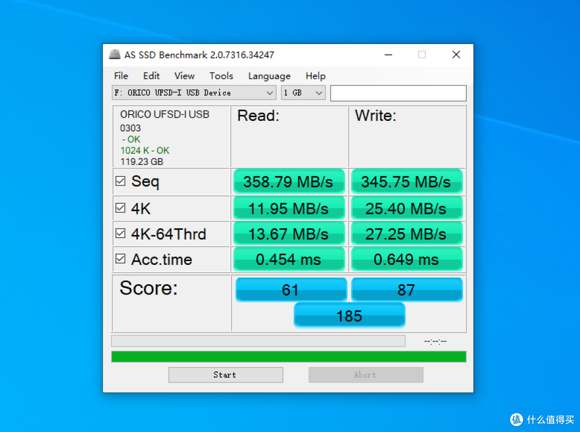Click the read access time 0.454 ms
Screen dimensions: 580x432
[289, 259]
